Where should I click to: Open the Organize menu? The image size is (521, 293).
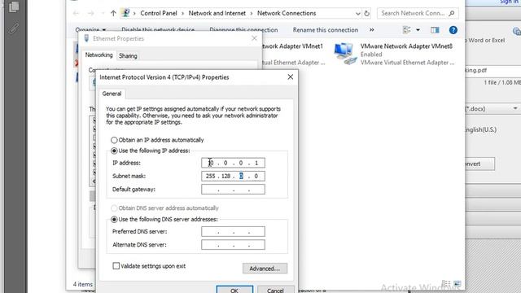point(90,30)
